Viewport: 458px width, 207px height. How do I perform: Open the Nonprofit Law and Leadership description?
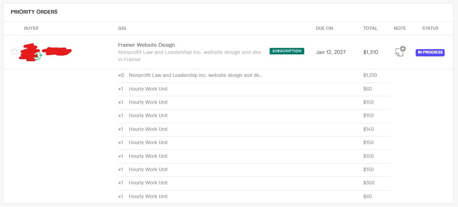pos(190,56)
